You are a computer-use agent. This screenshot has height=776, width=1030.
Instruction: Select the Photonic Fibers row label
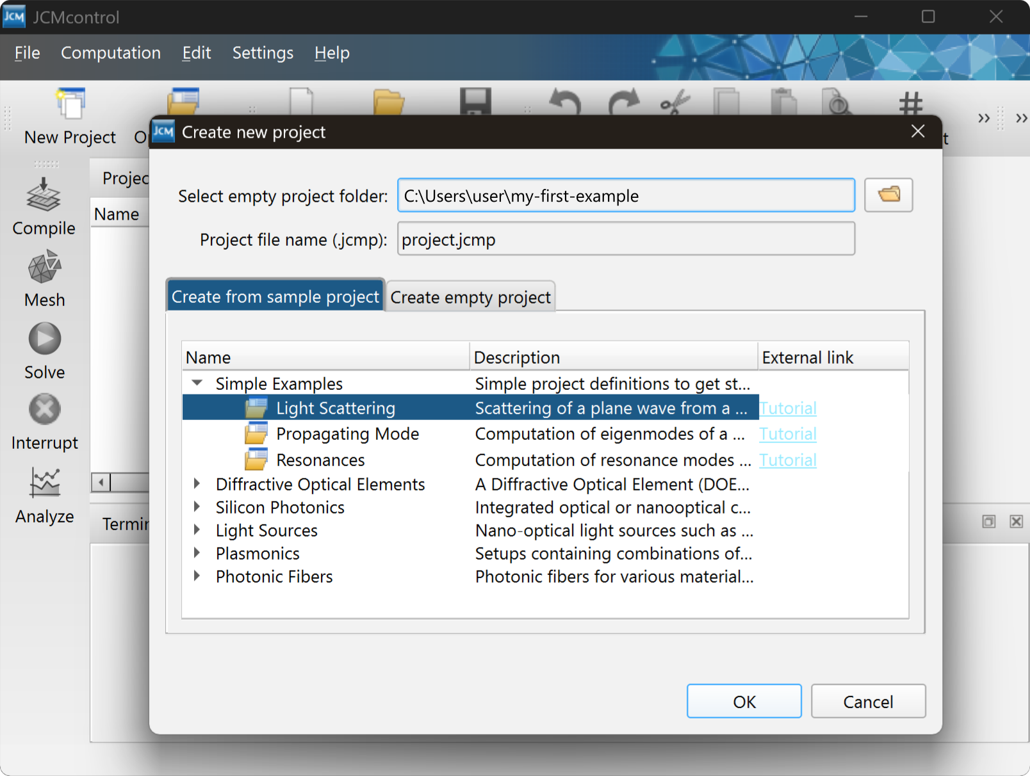[274, 576]
